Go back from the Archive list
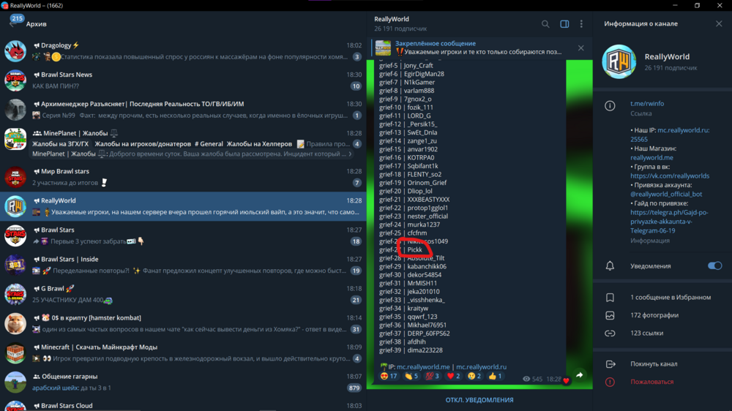This screenshot has width=732, height=411. click(x=12, y=24)
